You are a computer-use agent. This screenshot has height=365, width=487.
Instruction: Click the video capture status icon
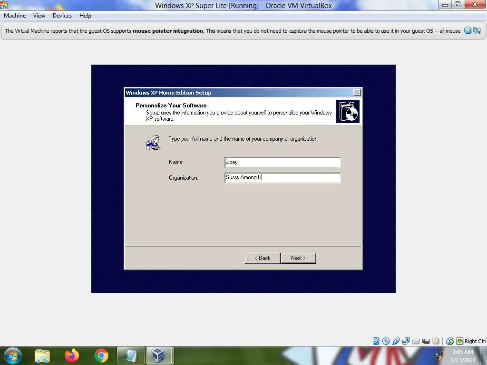click(x=426, y=341)
